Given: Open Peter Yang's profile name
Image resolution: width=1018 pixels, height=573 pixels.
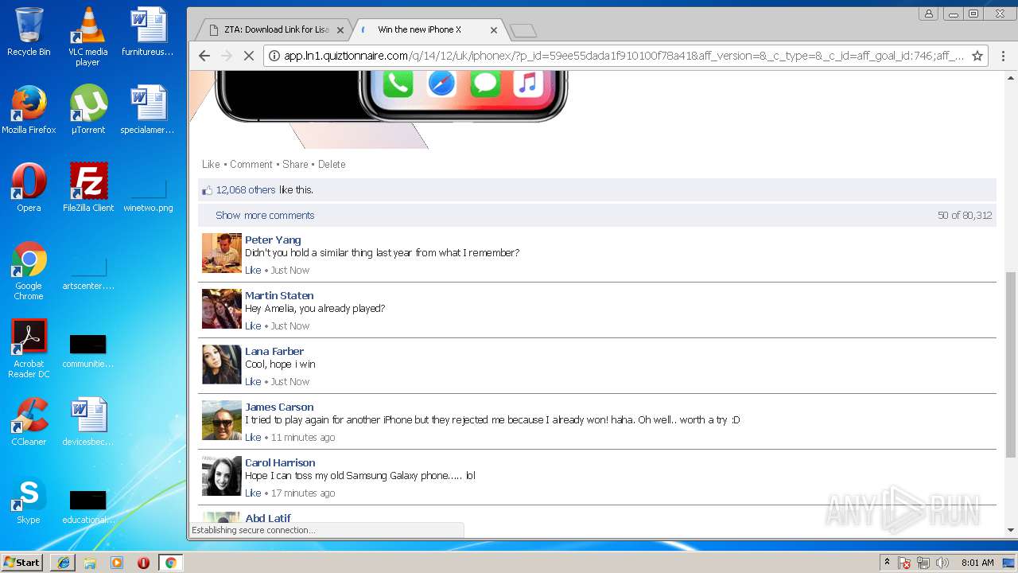Looking at the screenshot, I should (273, 240).
